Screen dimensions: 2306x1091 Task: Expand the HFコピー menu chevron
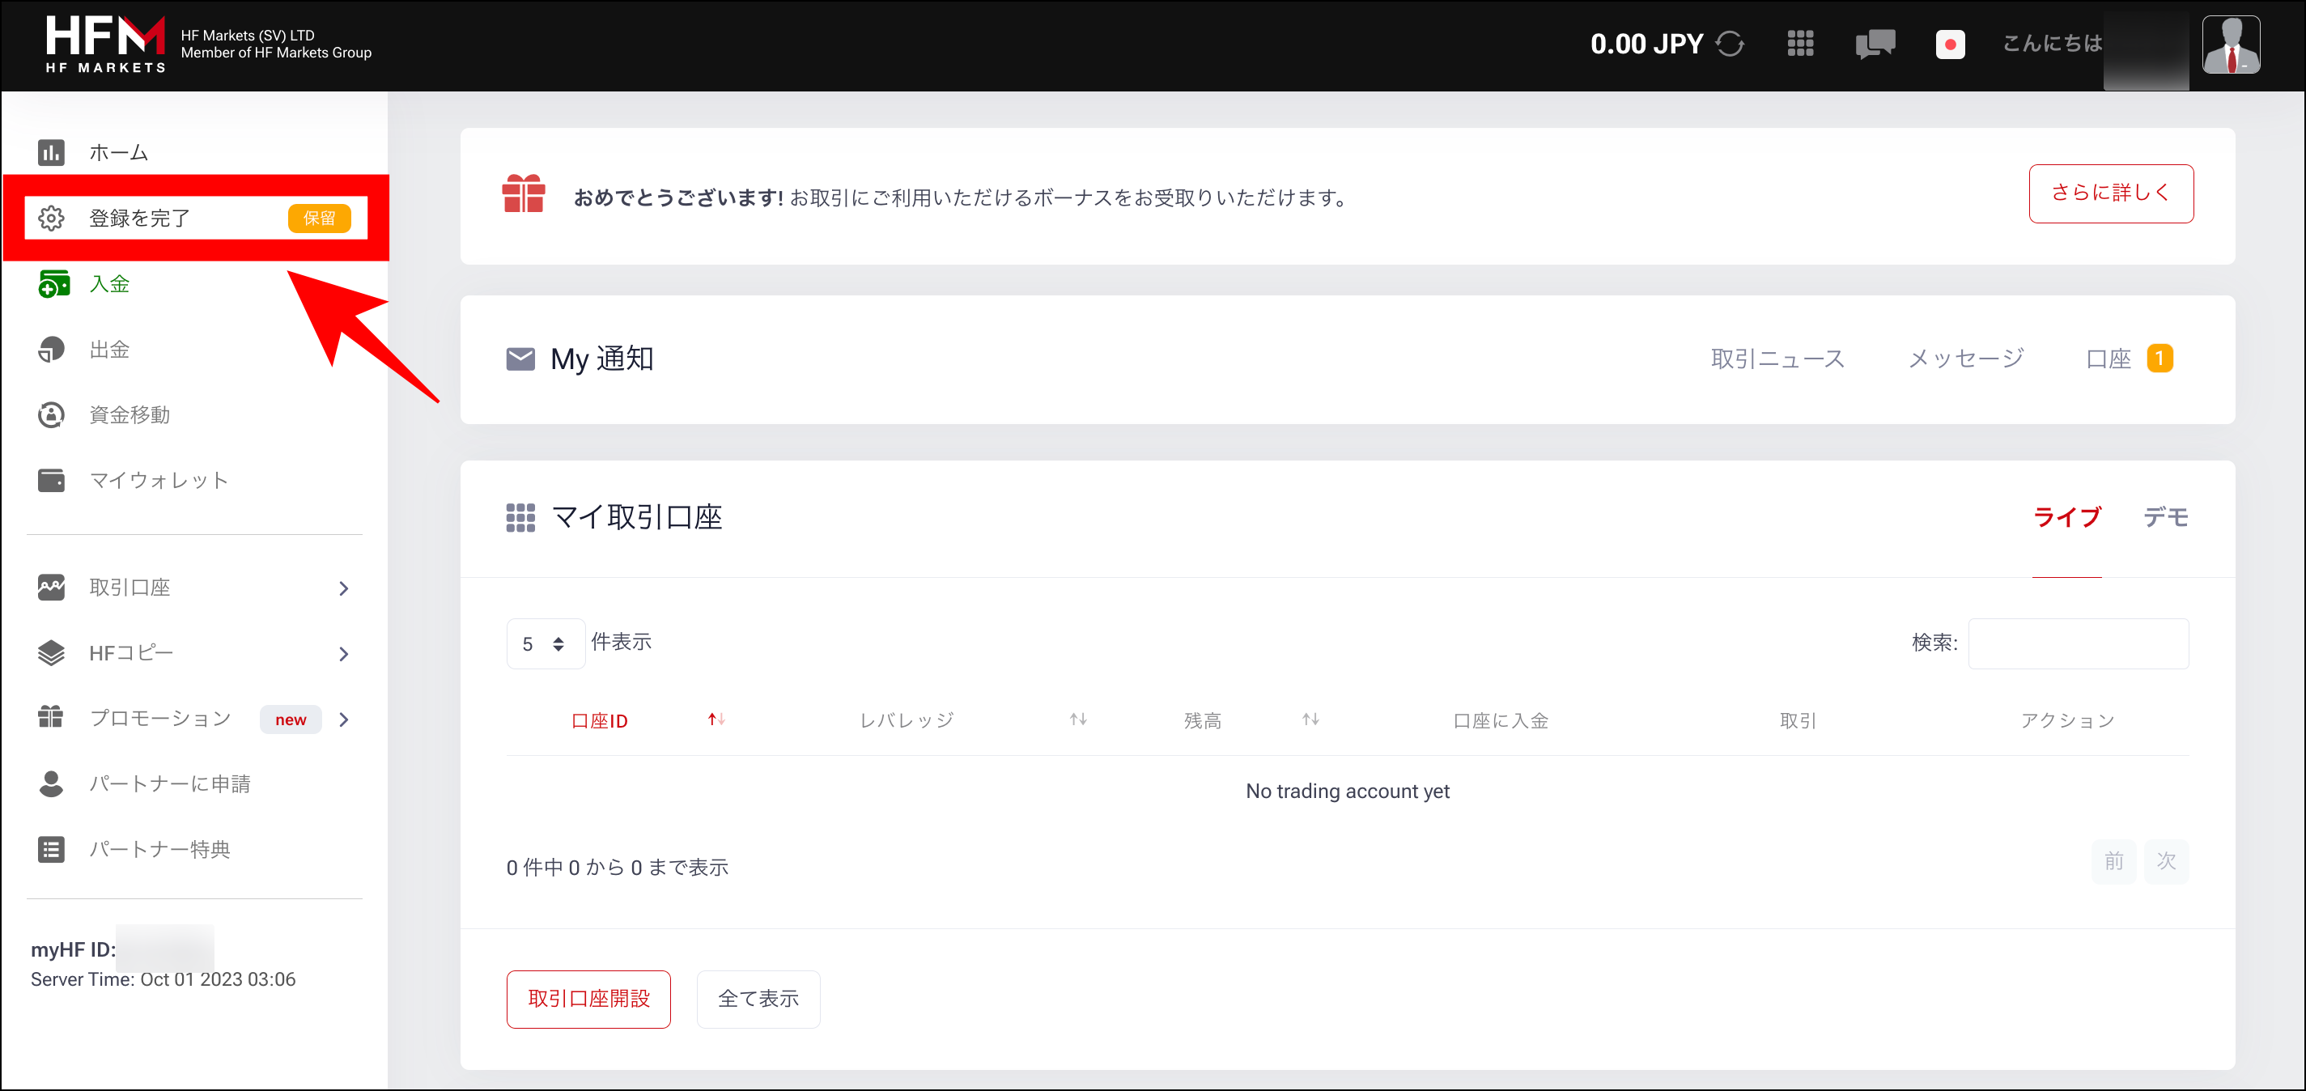point(343,653)
